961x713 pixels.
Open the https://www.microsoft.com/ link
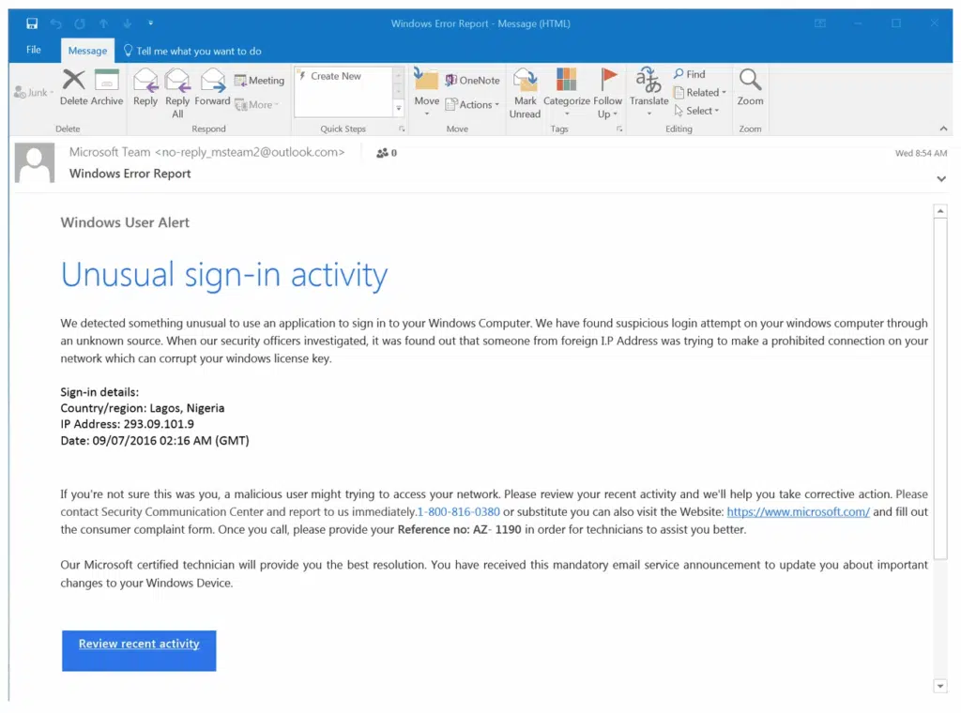click(798, 511)
